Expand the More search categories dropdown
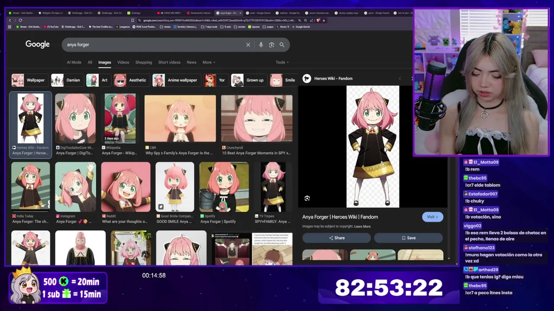This screenshot has height=311, width=554. click(209, 62)
